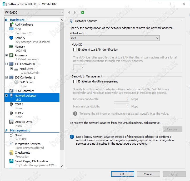Viewport: 190px width, 181px height.
Task: Collapse the Hardware section header
Action: click(6, 20)
